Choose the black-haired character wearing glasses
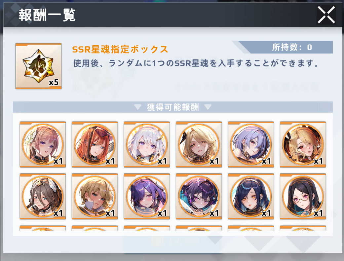 [303, 196]
